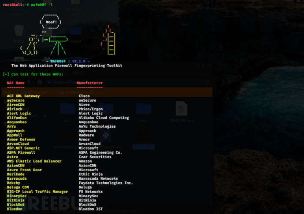This screenshot has height=214, width=304.
Task: Reload the file manager folder view
Action: coord(207,82)
